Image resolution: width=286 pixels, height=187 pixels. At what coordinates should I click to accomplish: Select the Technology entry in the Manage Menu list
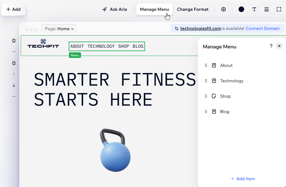tap(232, 81)
